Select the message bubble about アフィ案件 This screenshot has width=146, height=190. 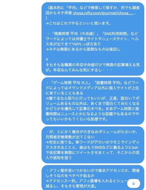(93, 178)
